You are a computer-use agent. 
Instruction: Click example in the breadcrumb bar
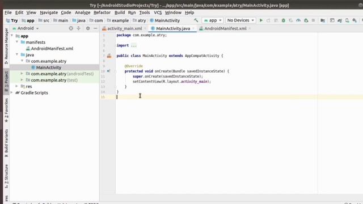[118, 20]
